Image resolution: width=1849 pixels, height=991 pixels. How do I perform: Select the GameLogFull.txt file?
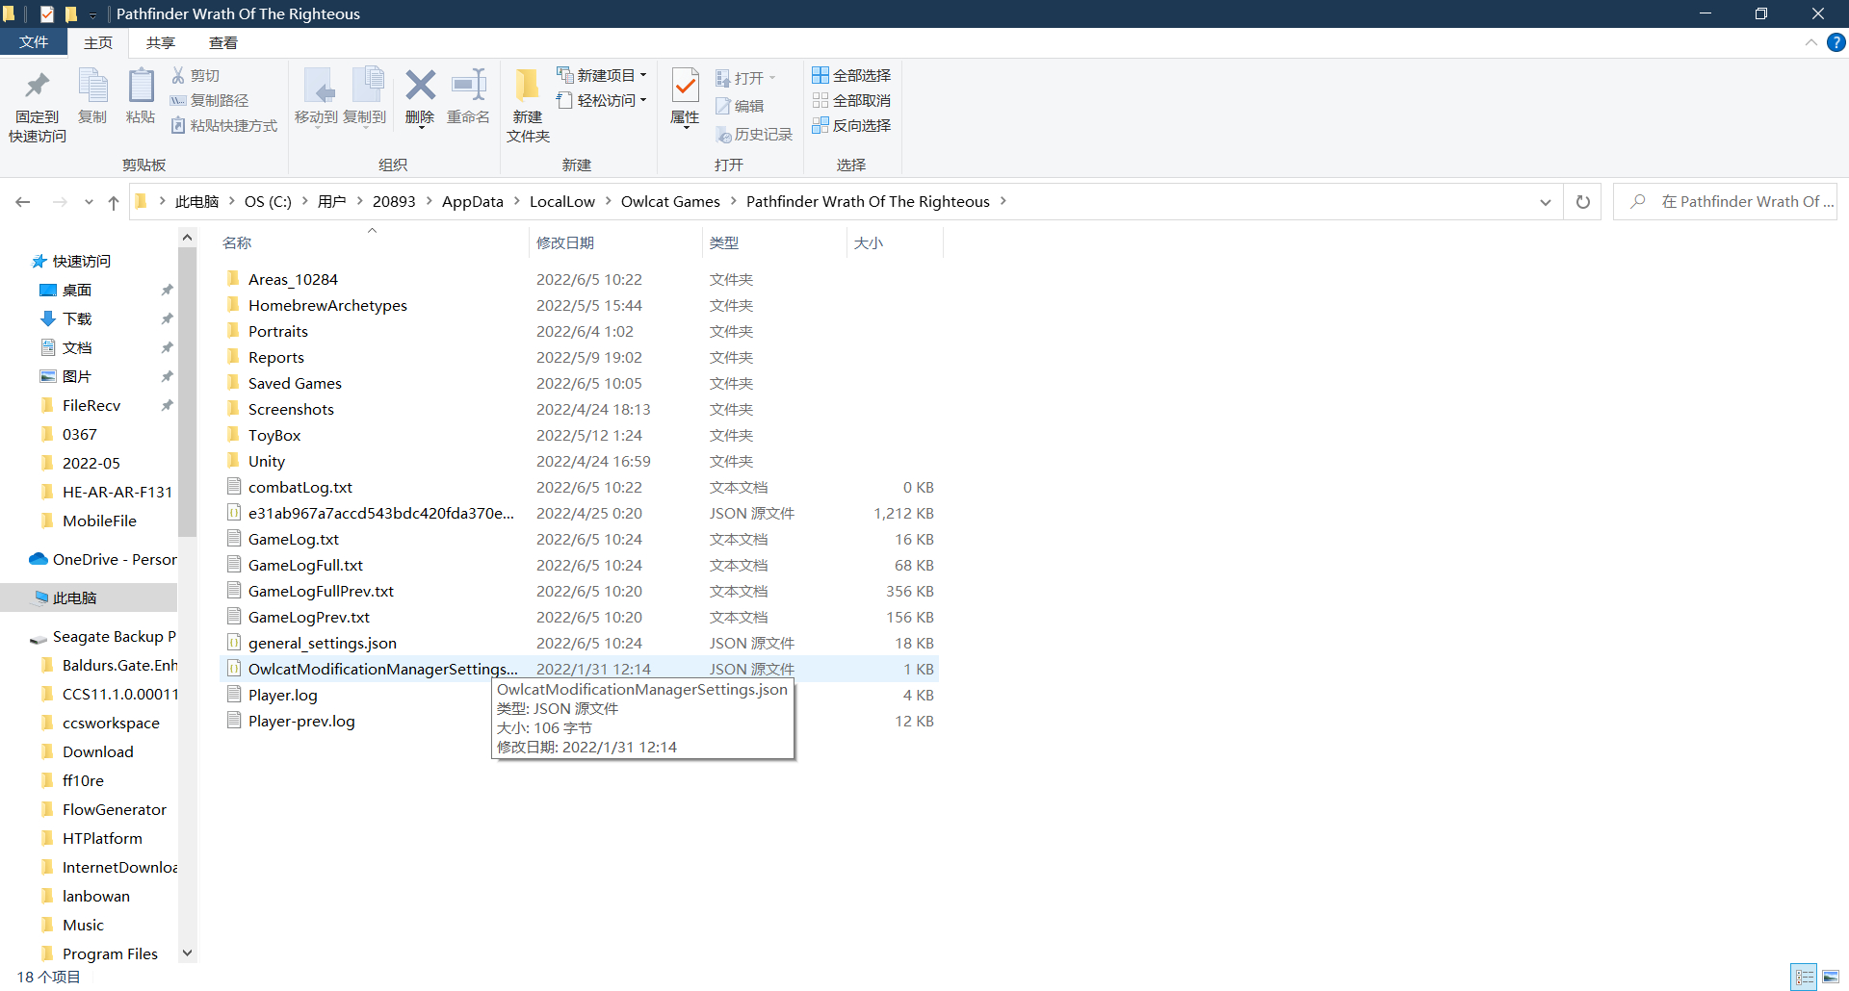(x=305, y=565)
